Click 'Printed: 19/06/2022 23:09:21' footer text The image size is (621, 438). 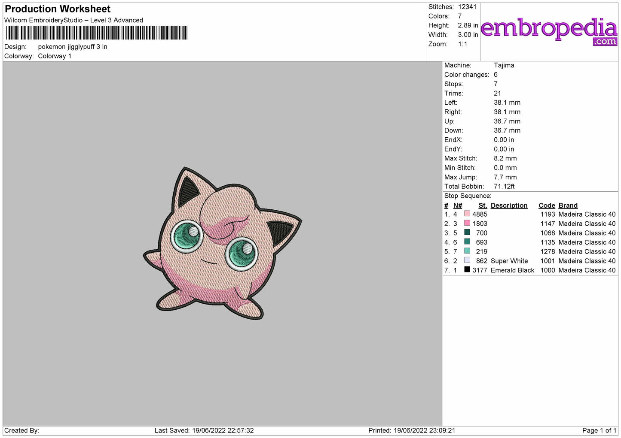(x=412, y=430)
